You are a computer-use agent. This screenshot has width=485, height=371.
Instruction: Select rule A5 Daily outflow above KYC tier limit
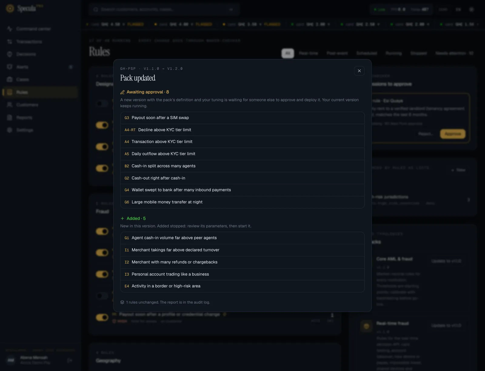point(242,154)
